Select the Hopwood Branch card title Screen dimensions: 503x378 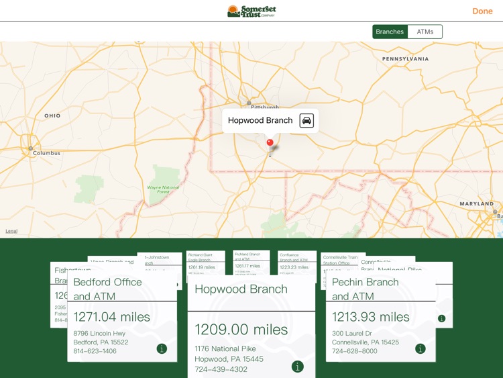(x=241, y=289)
